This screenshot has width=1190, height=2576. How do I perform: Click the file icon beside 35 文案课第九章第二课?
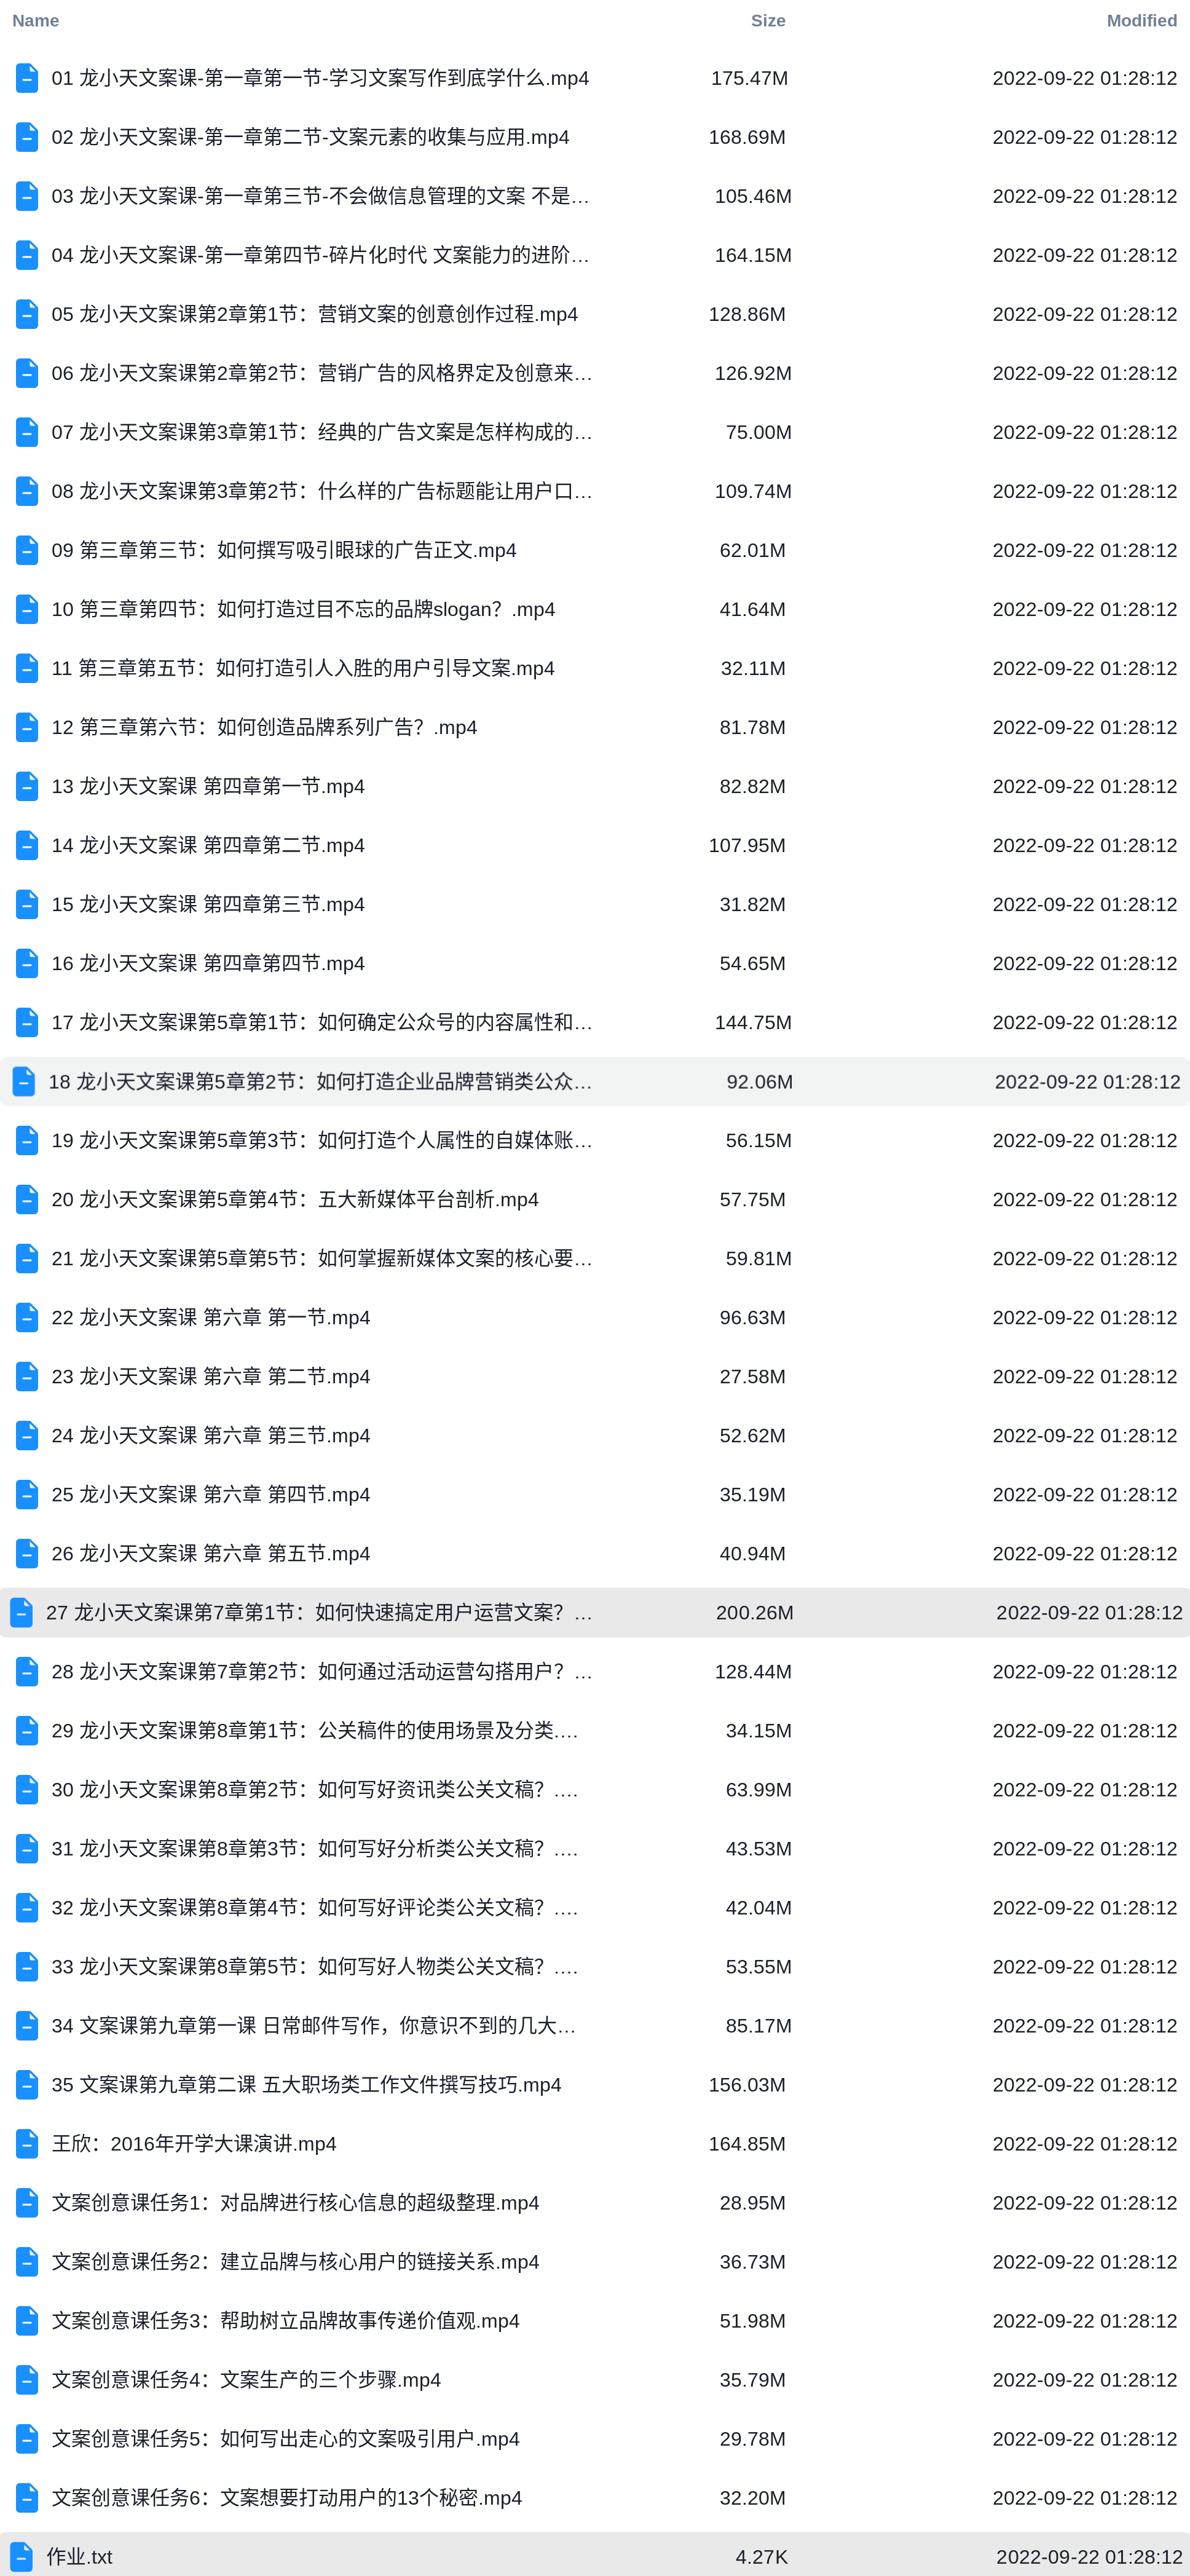[x=27, y=2084]
